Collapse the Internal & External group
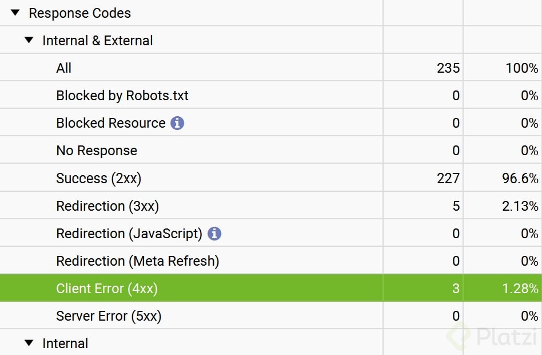Viewport: 542px width, 355px height. coord(29,41)
